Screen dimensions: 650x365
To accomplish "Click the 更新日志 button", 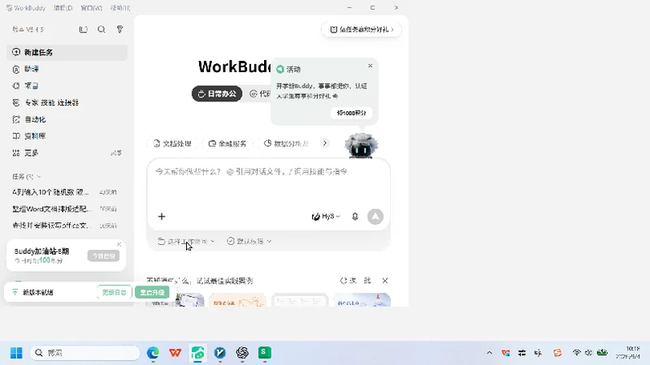I will (x=115, y=292).
